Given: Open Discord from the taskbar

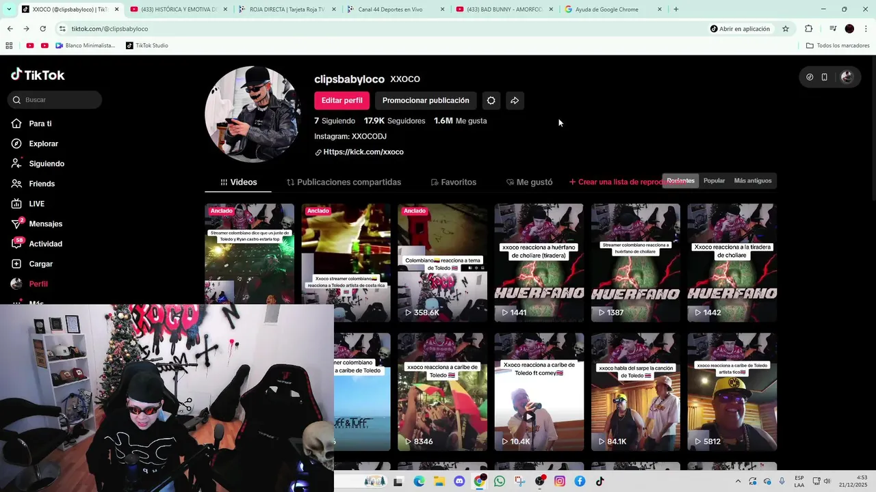Looking at the screenshot, I should [459, 481].
